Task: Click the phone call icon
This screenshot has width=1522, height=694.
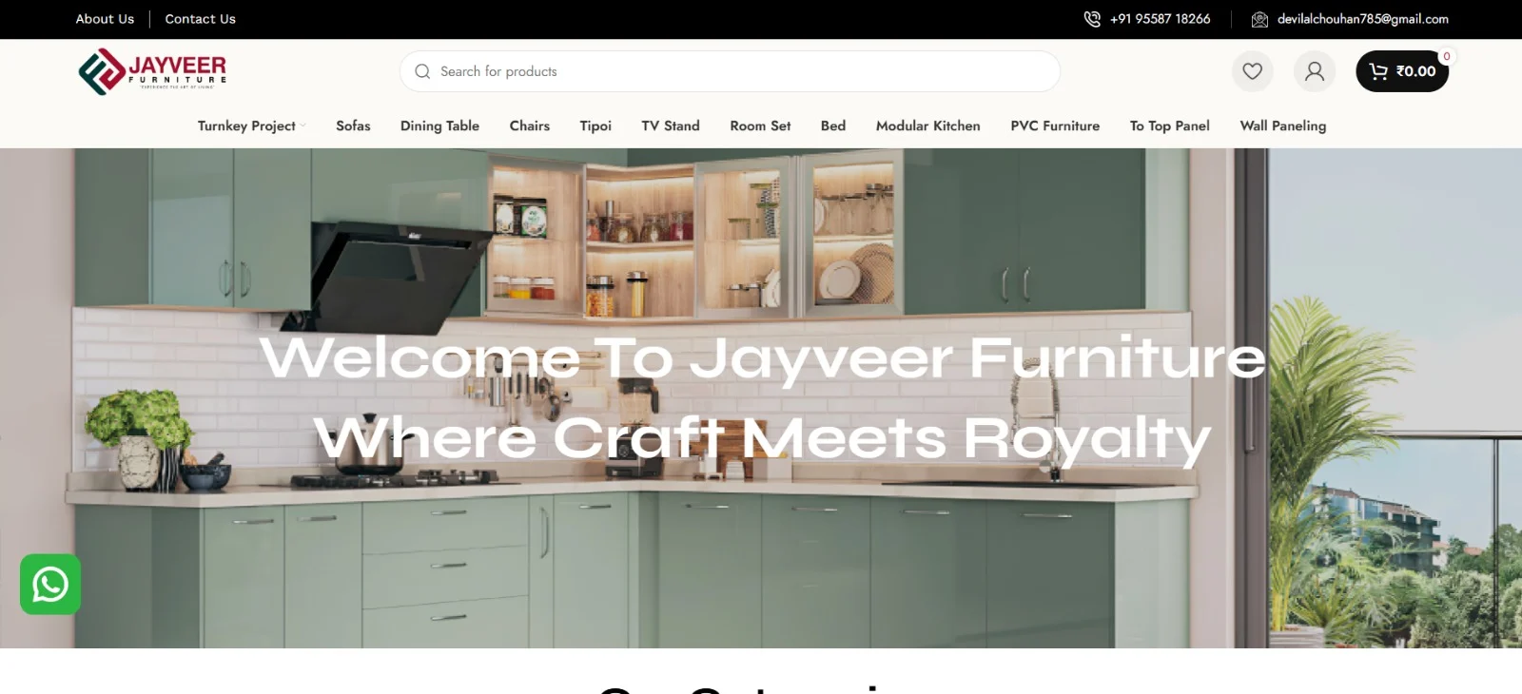Action: point(1092,19)
